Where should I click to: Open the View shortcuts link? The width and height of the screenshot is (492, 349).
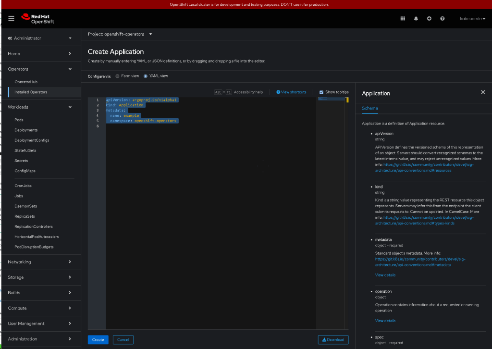pos(291,92)
